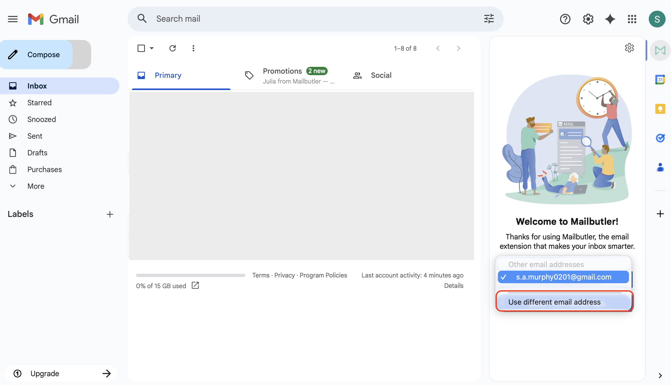This screenshot has height=385, width=671.
Task: Open the account avatar S
Action: (x=657, y=19)
